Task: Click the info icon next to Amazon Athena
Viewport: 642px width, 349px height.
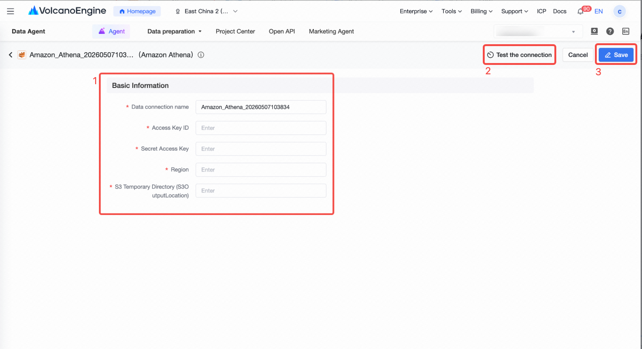Action: [201, 55]
